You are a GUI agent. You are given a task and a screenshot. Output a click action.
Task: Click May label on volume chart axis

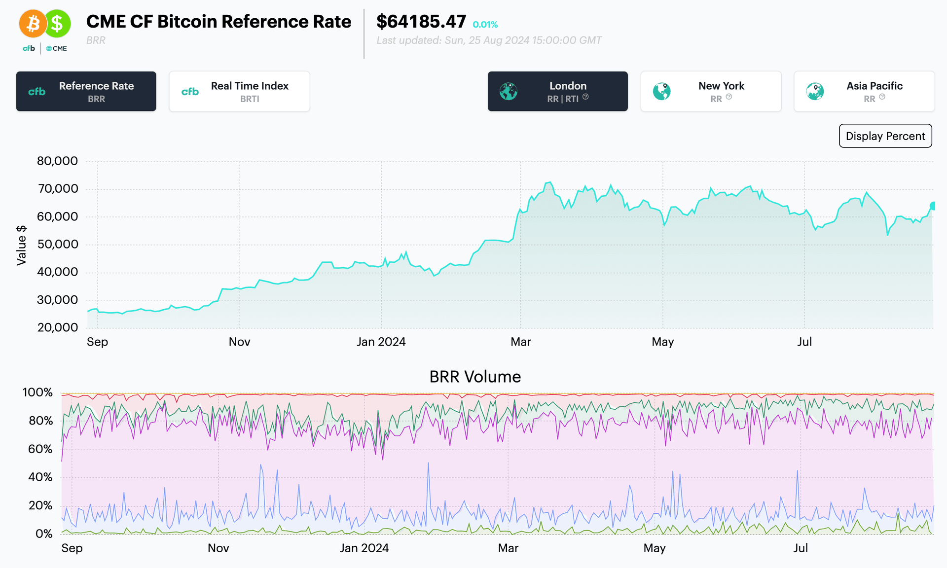[x=655, y=548]
